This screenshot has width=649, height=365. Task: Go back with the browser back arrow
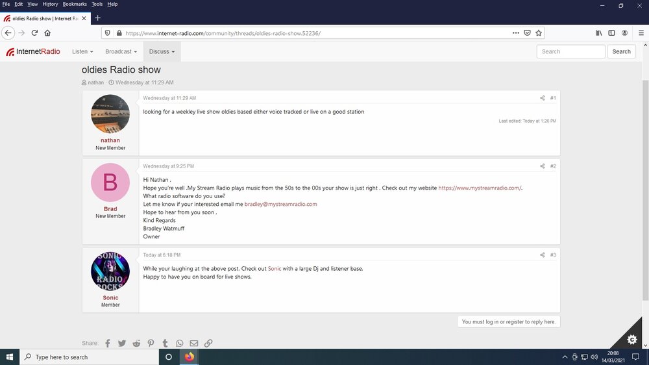point(8,33)
